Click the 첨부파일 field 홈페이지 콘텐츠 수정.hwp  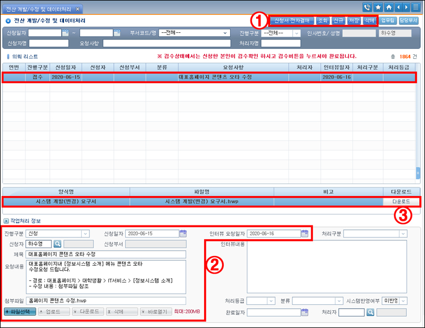[106, 301]
